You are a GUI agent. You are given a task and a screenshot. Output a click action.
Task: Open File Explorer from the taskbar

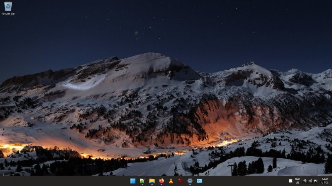152,181
